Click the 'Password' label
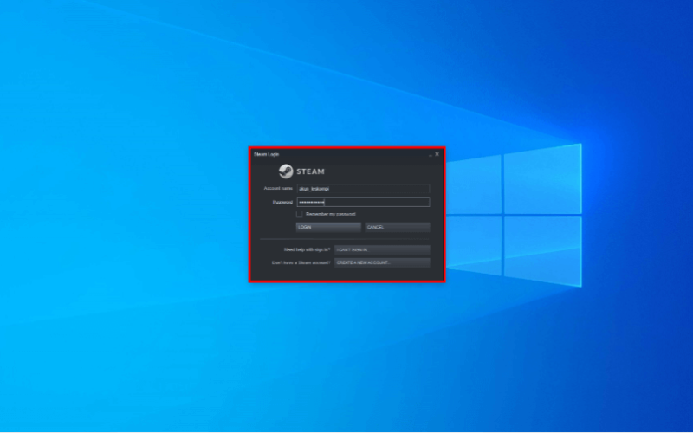693x433 pixels. 282,202
